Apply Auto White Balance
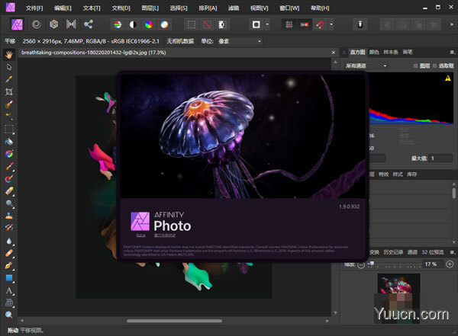This screenshot has width=458, height=336. click(x=164, y=25)
